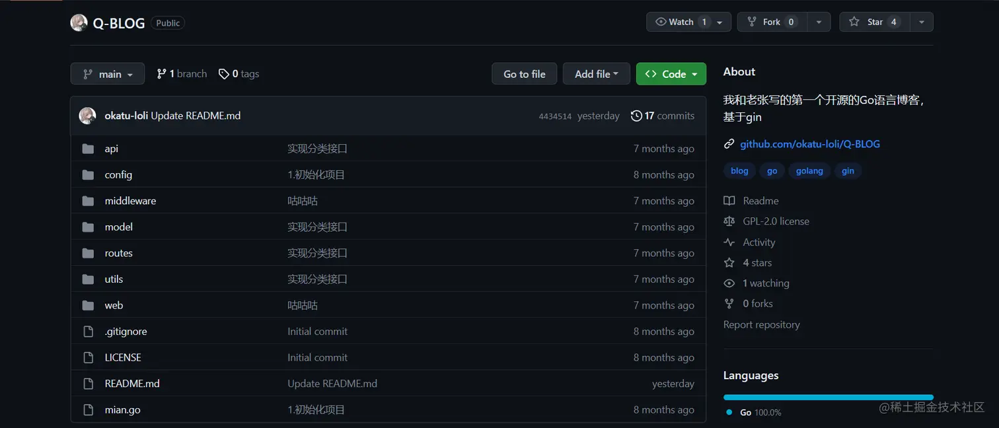Image resolution: width=999 pixels, height=428 pixels.
Task: Click the .gitignore file icon
Action: tap(88, 332)
